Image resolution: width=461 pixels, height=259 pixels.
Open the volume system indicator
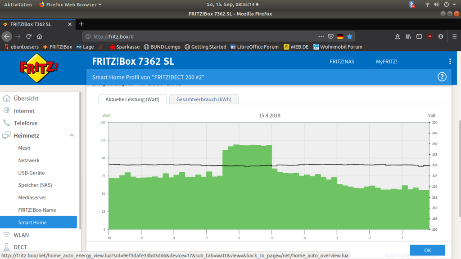coord(437,4)
